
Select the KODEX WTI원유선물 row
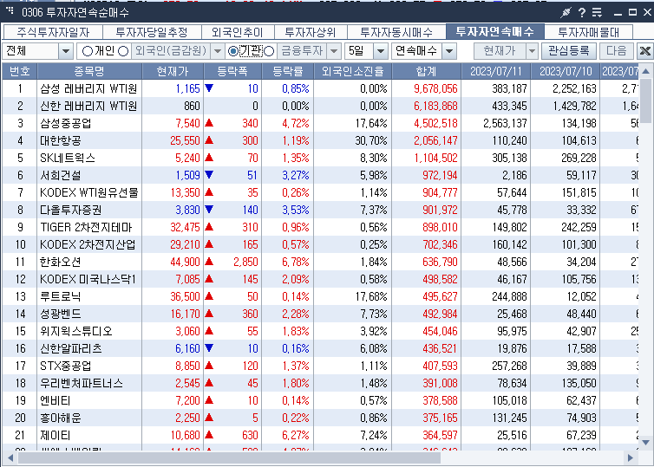pyautogui.click(x=320, y=192)
